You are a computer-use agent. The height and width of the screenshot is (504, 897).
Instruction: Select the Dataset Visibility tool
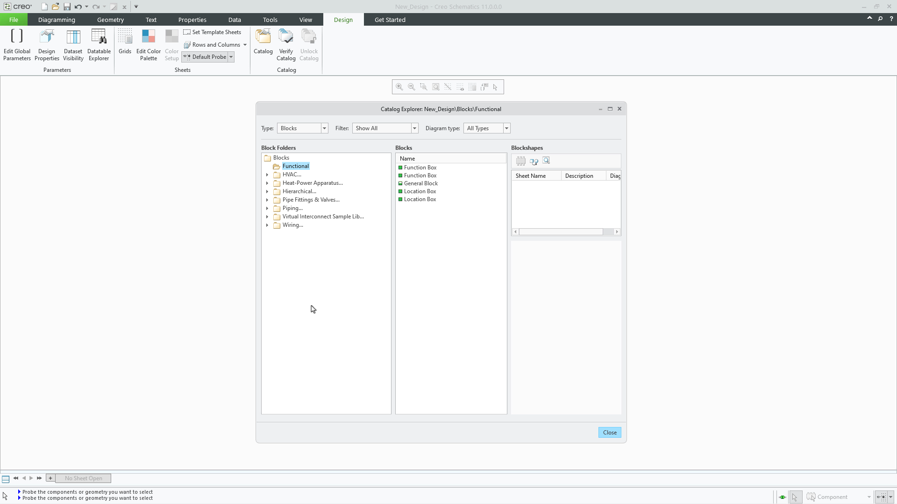(x=73, y=44)
